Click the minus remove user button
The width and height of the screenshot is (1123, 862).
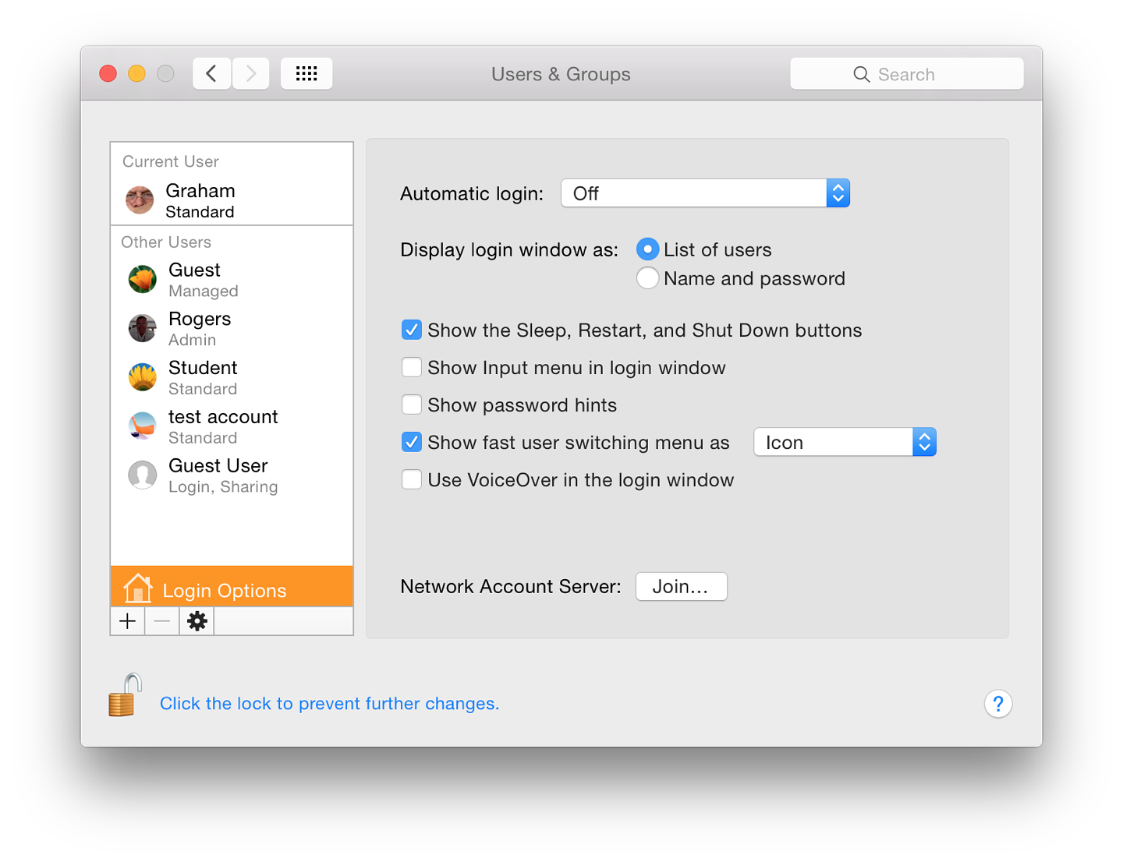[x=162, y=621]
